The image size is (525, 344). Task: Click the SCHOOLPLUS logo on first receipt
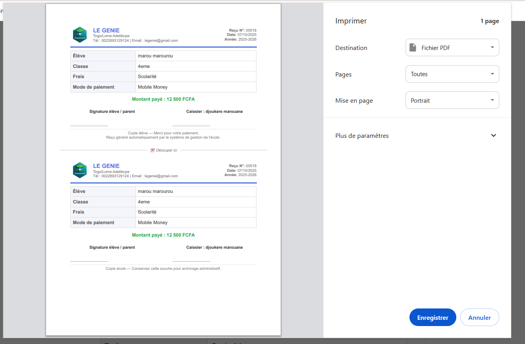pyautogui.click(x=80, y=35)
